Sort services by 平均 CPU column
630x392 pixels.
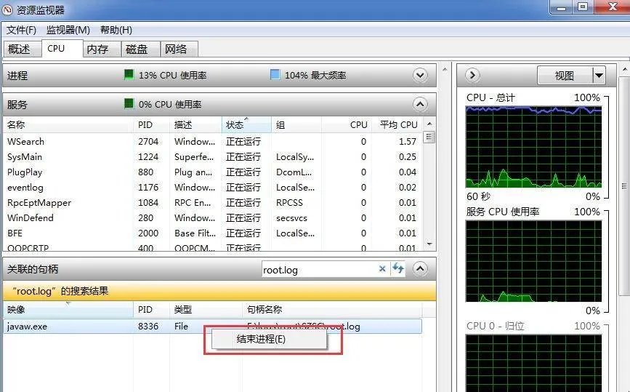(398, 124)
